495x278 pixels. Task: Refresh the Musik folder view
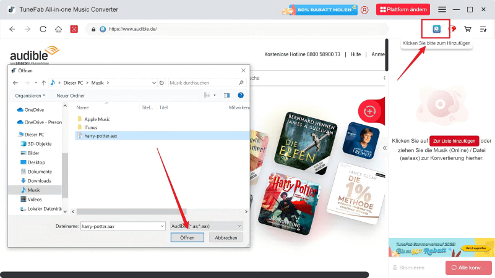161,83
